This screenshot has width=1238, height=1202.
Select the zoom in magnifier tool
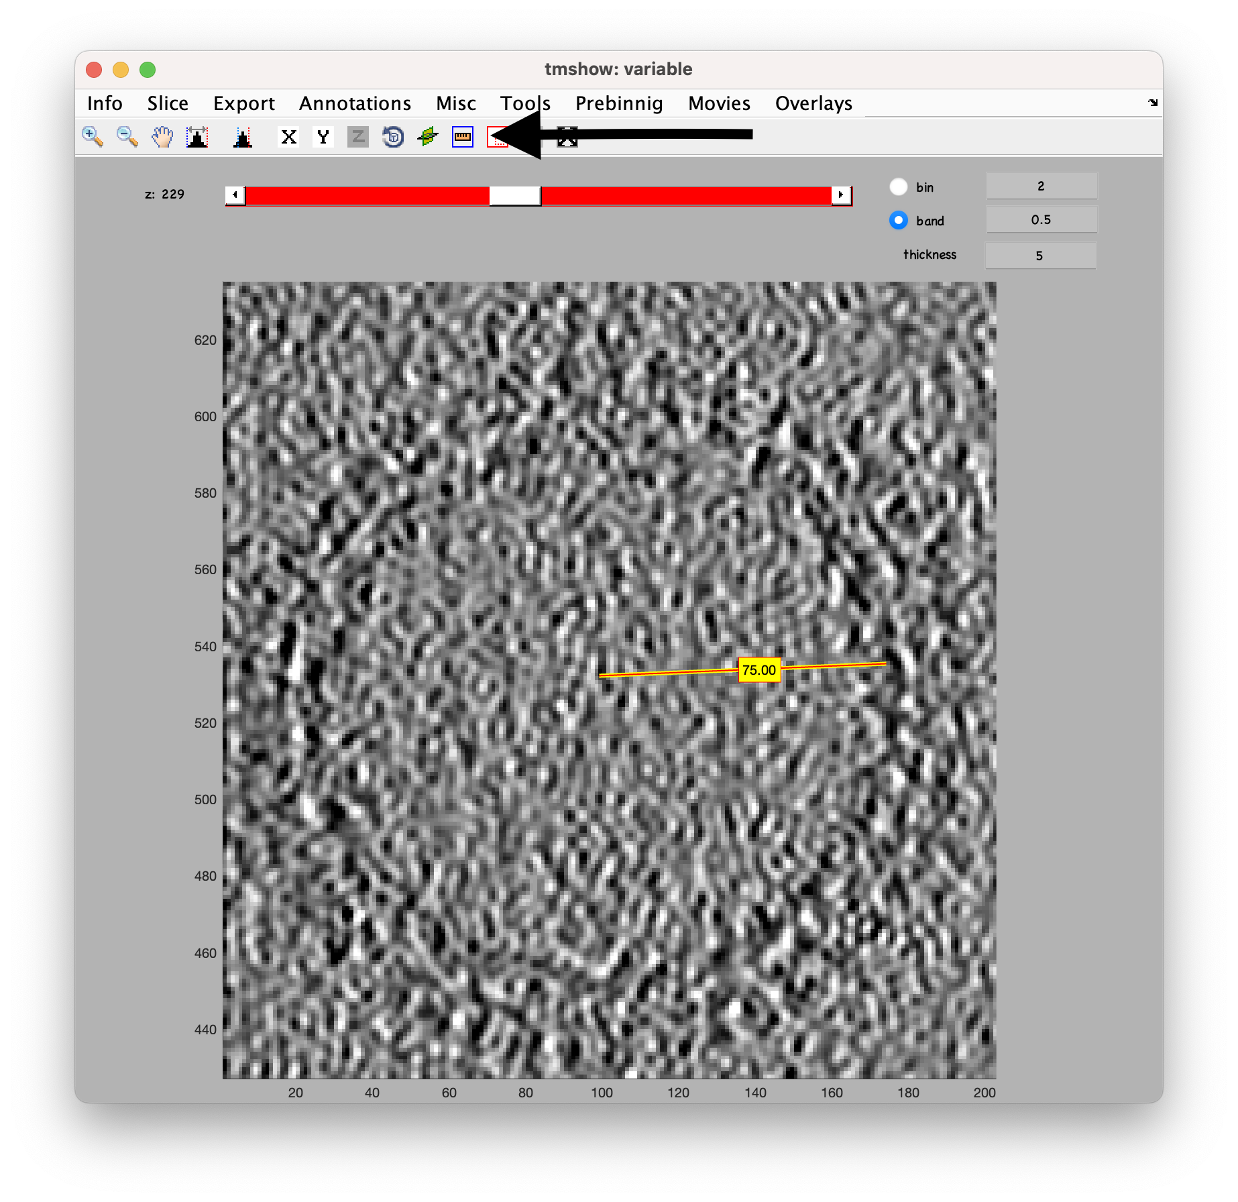[93, 137]
